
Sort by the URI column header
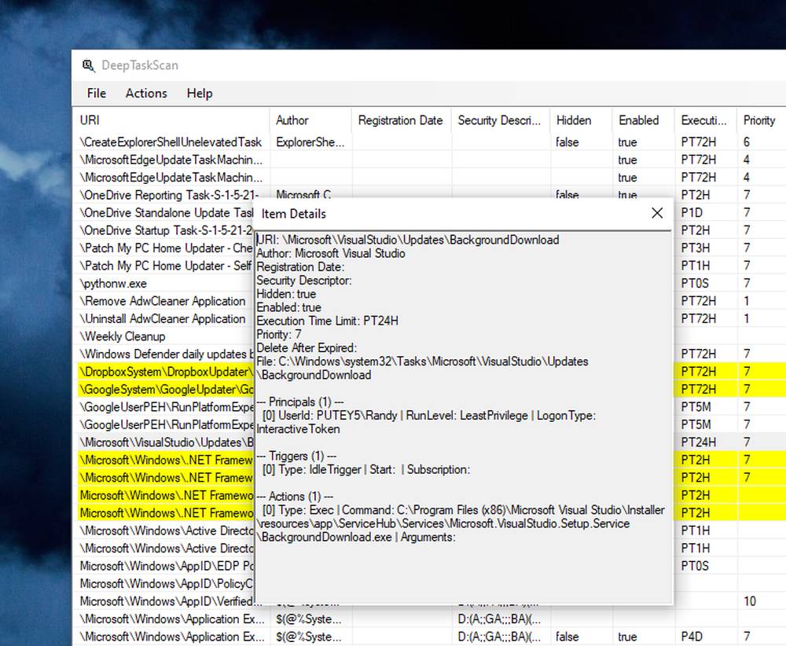tap(171, 120)
